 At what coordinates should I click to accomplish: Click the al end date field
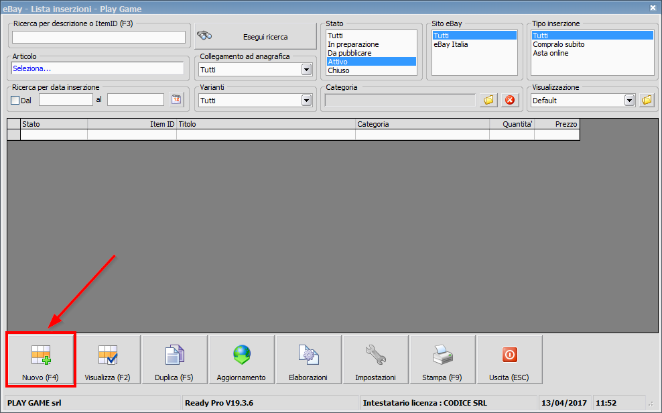(x=135, y=100)
